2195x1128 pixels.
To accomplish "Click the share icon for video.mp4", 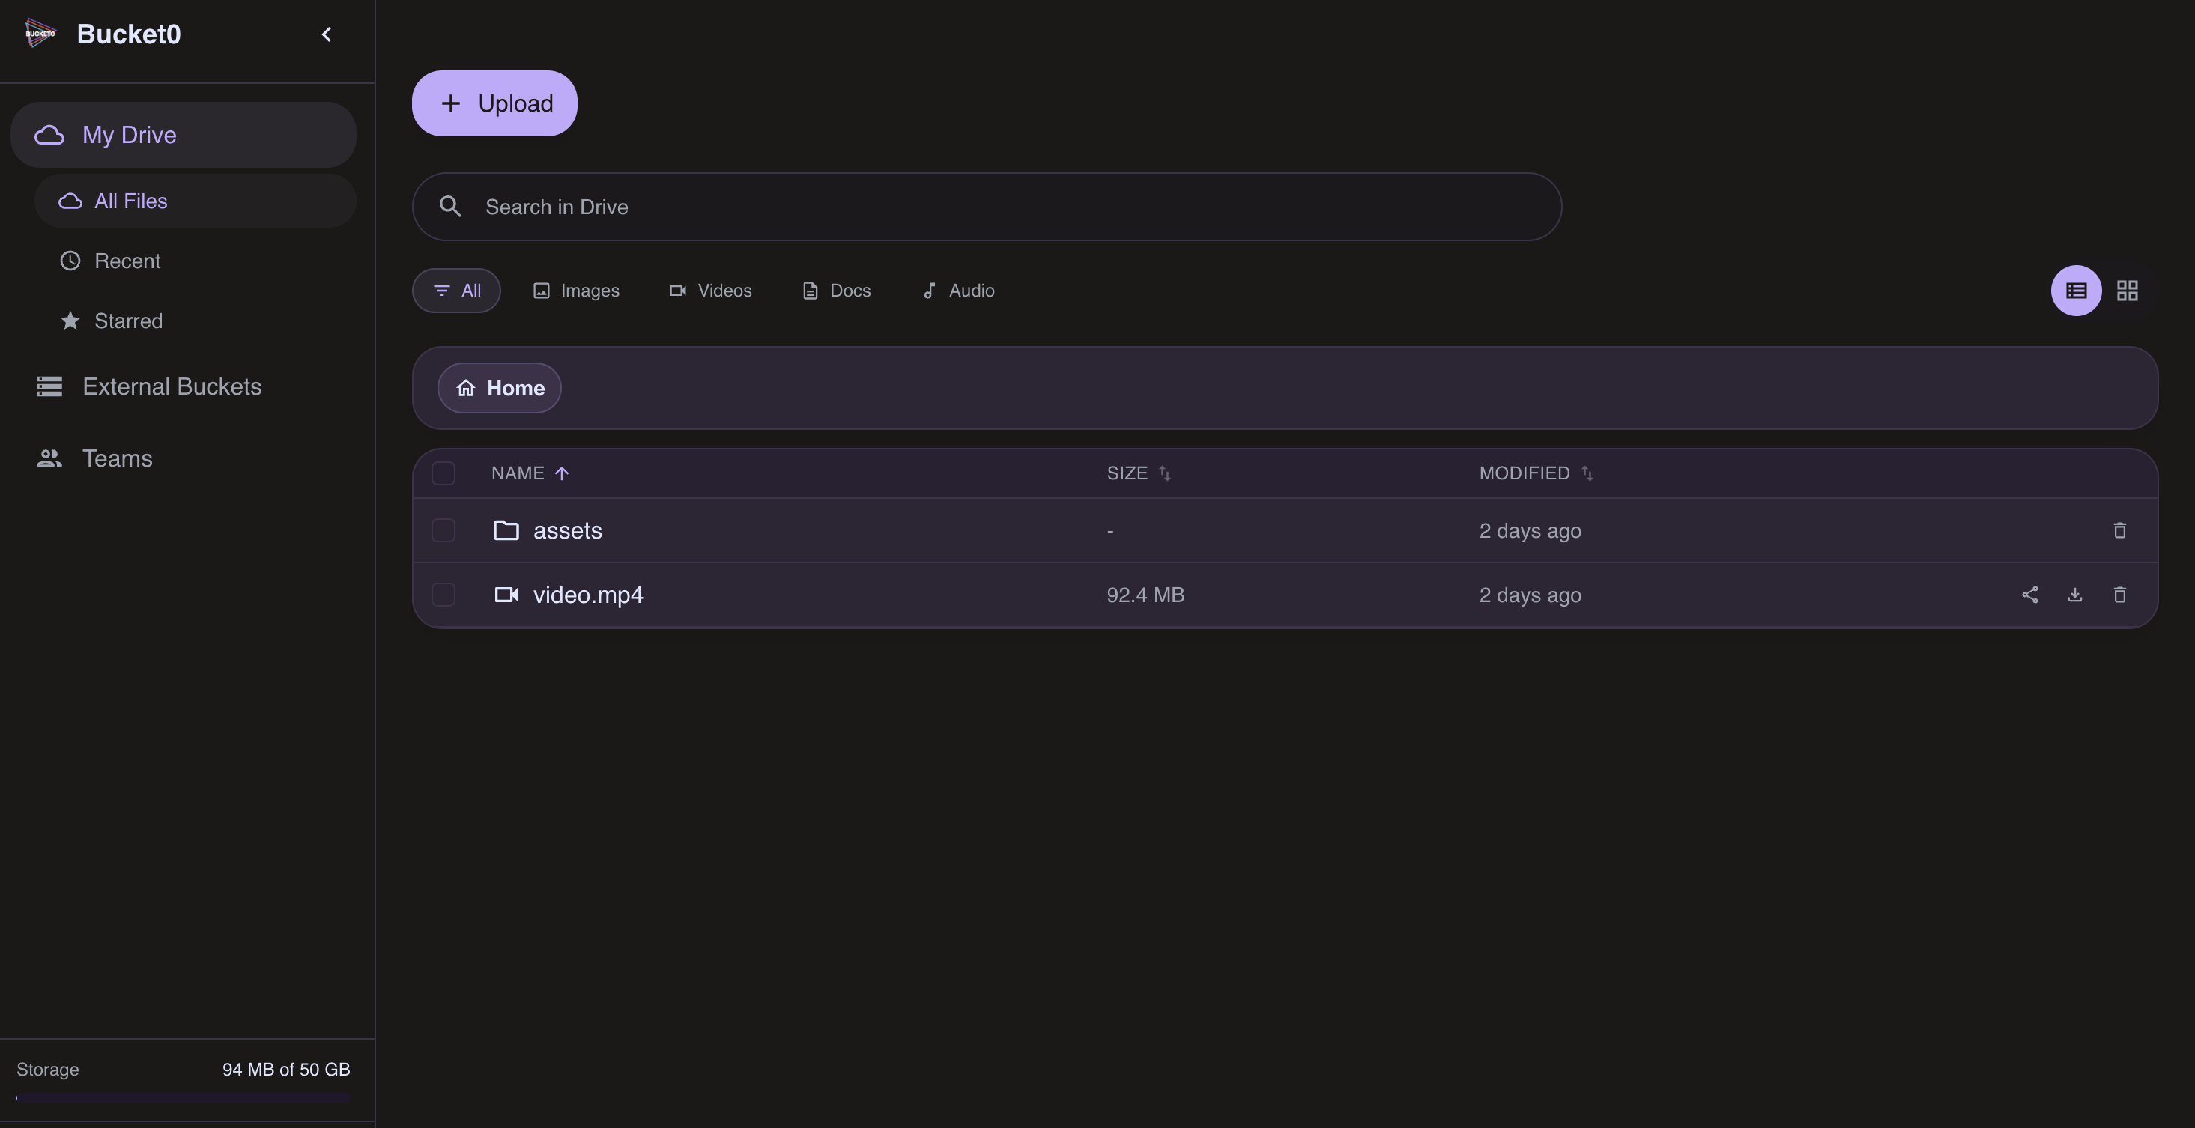I will click(x=2029, y=595).
